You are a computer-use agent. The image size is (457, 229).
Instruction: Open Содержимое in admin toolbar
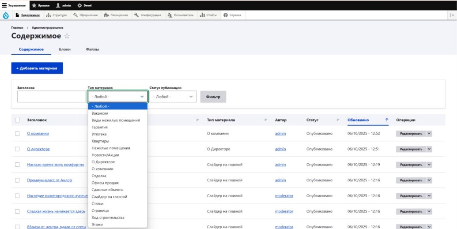(x=28, y=15)
